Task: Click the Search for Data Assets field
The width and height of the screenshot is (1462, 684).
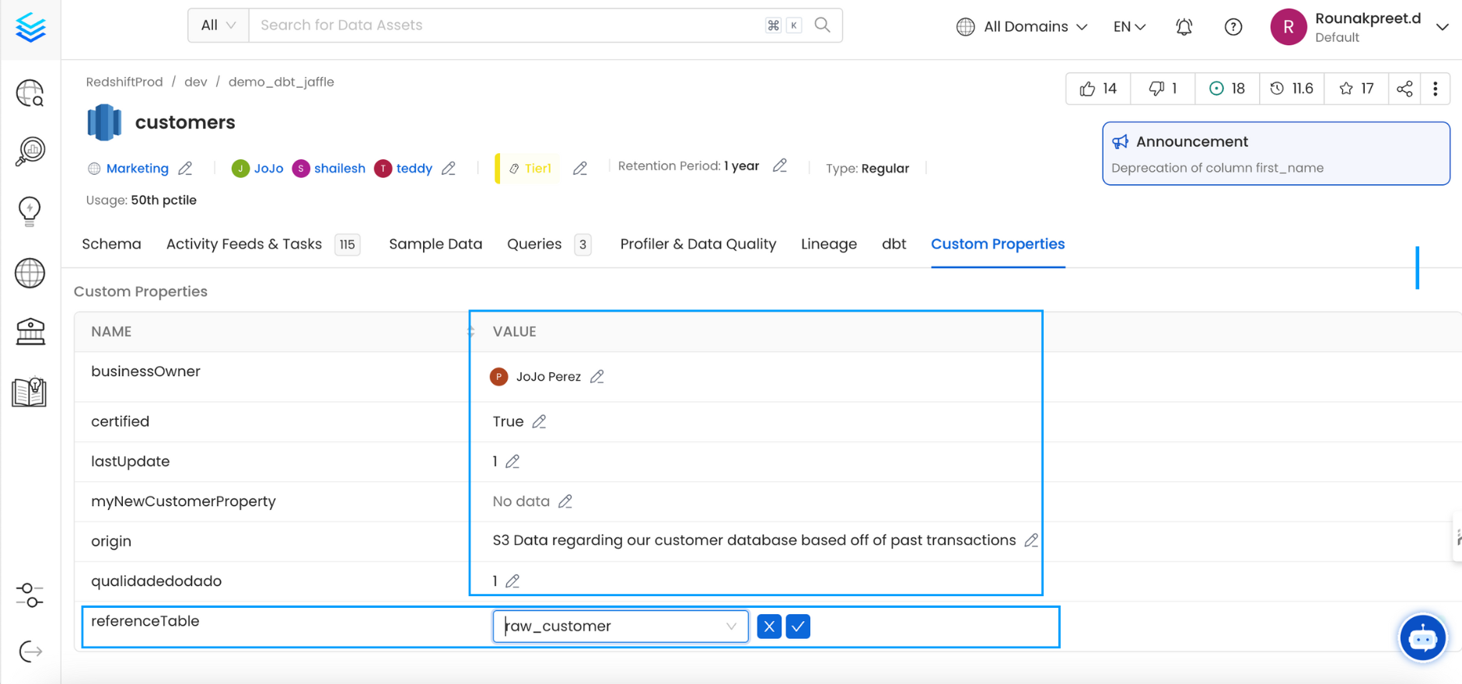Action: tap(505, 26)
